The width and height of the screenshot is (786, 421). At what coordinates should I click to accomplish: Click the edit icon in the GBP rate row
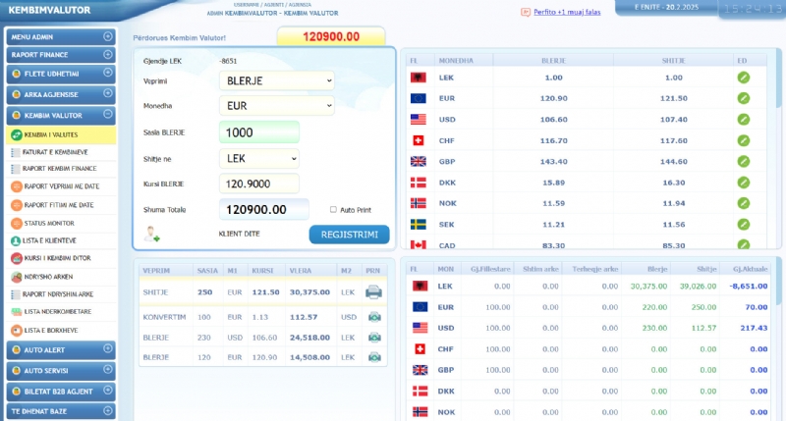(744, 162)
